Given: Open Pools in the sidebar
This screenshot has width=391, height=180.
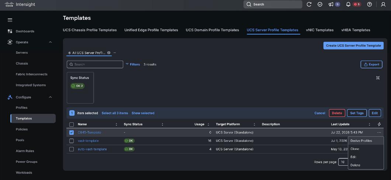Looking at the screenshot, I should [x=20, y=140].
